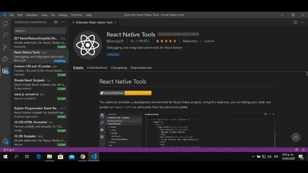The width and height of the screenshot is (308, 173).
Task: Open the Search view in activity bar
Action: click(5, 35)
